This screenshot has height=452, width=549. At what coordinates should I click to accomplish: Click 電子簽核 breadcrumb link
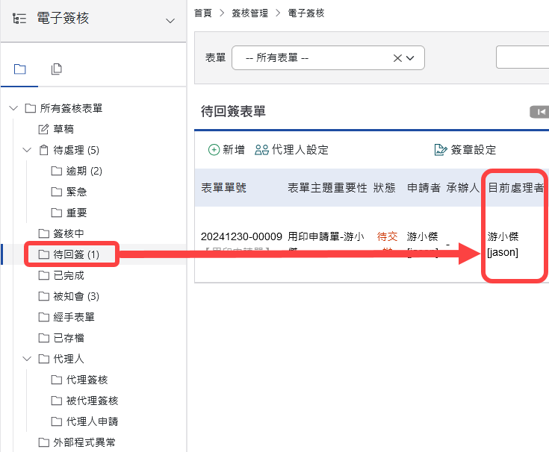pos(306,13)
